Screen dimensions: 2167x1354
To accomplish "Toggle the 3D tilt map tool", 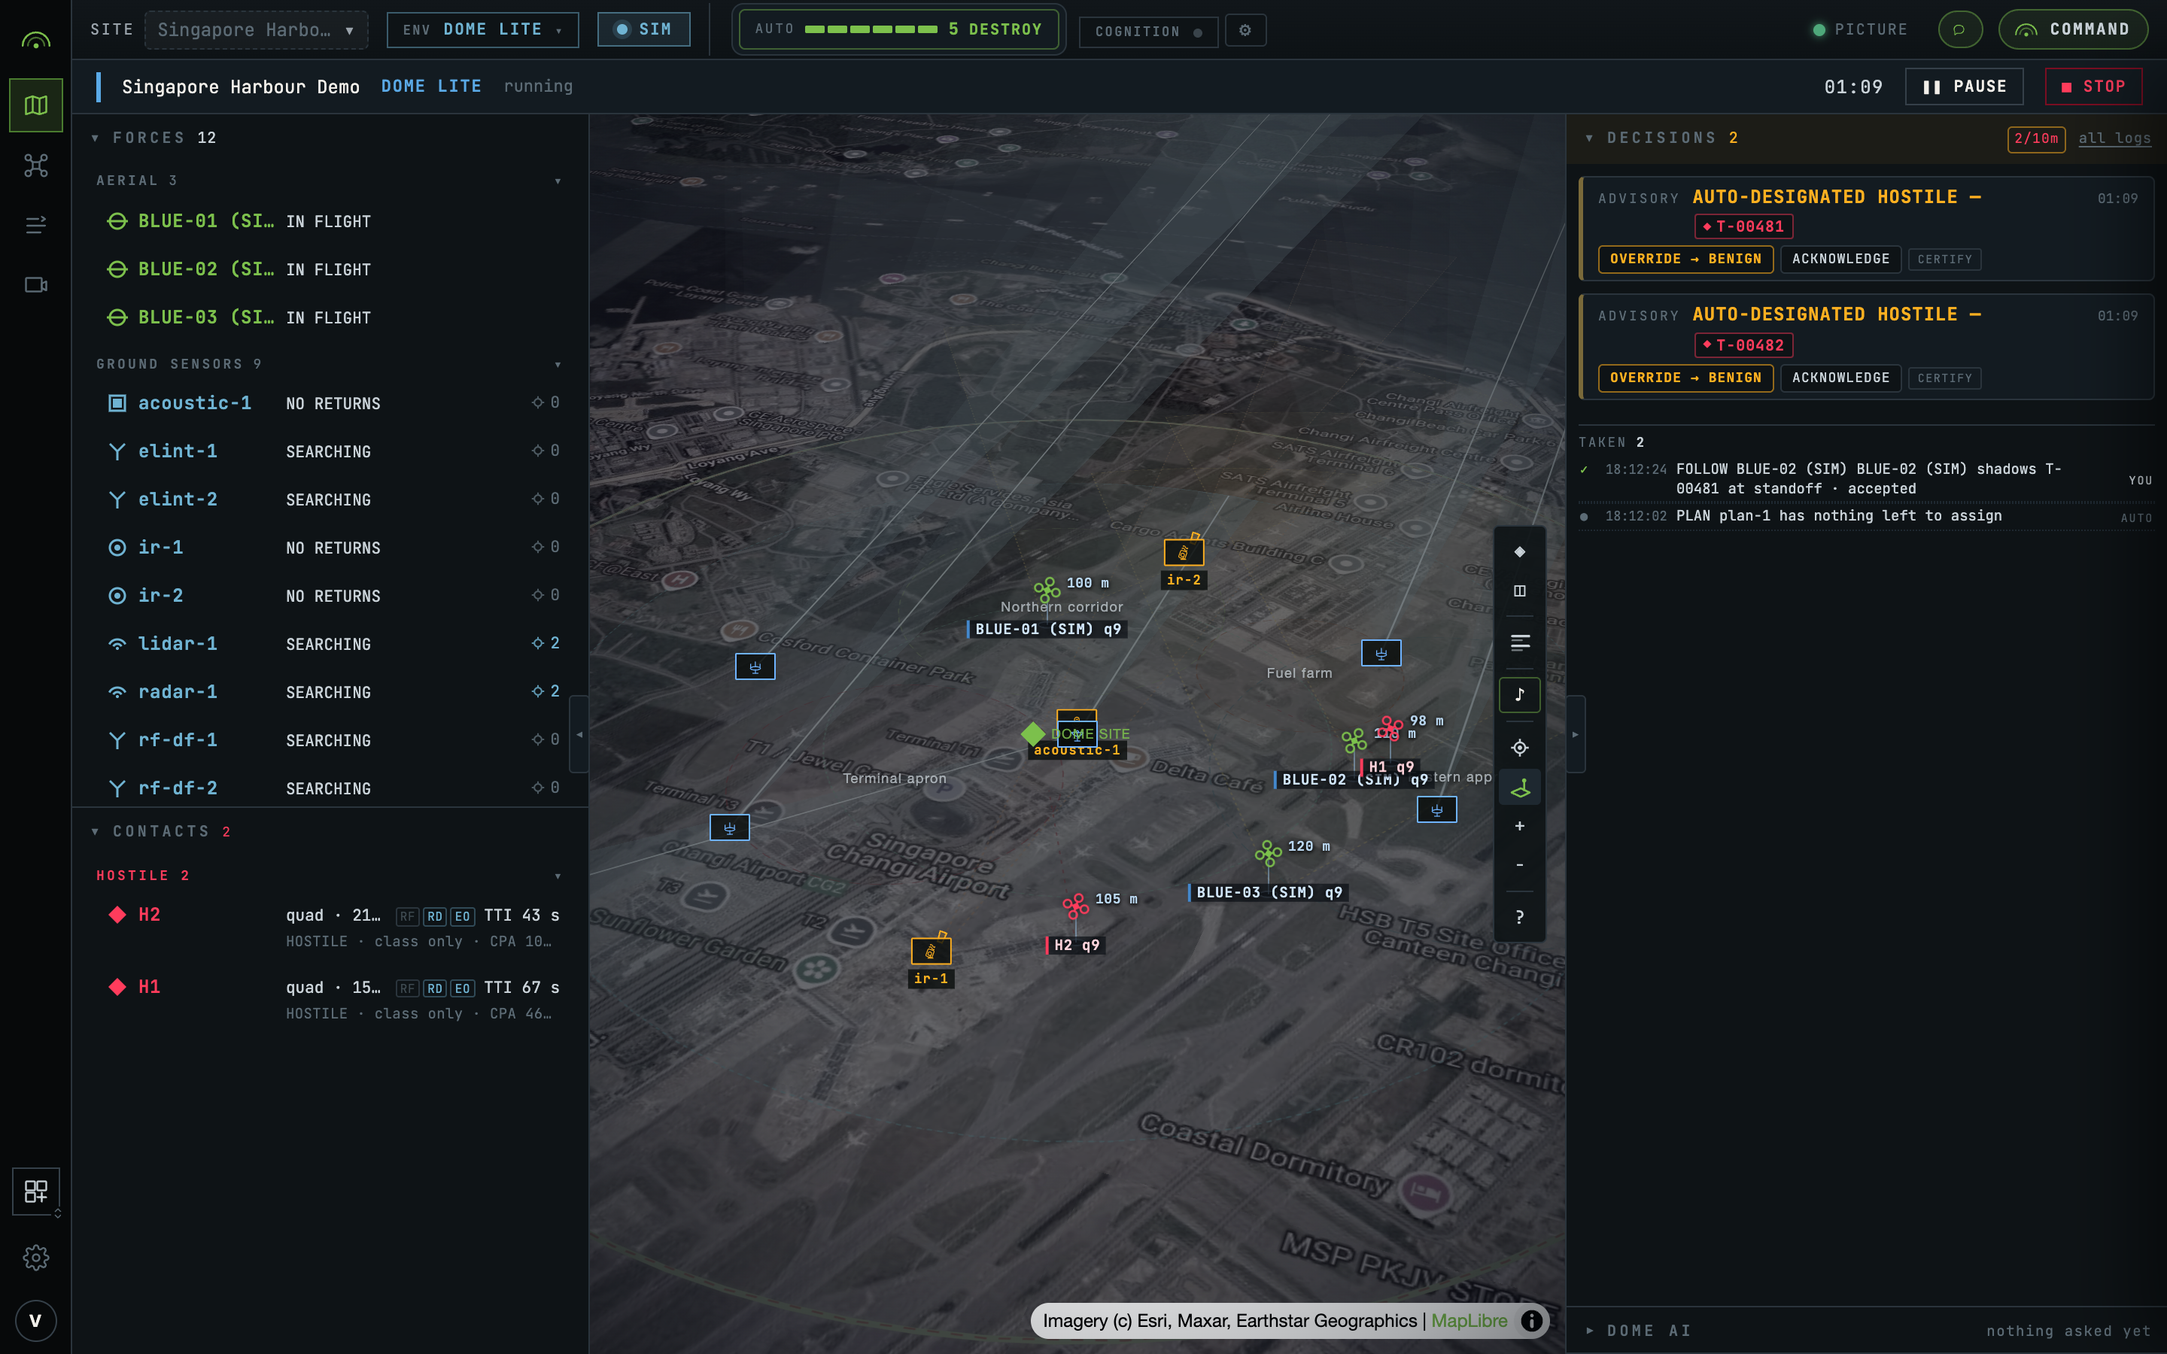I will 1520,788.
